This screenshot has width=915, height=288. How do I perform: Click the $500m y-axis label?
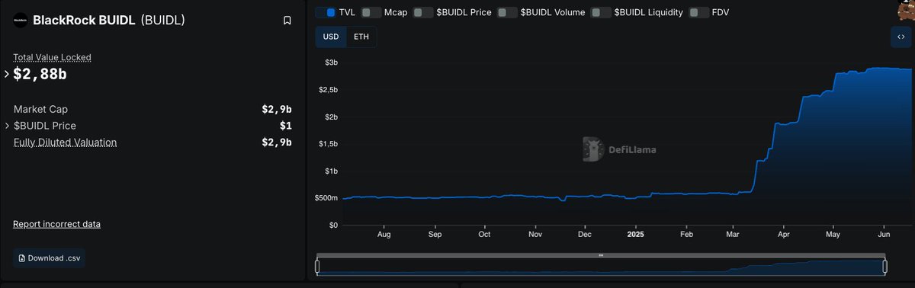[x=327, y=198]
